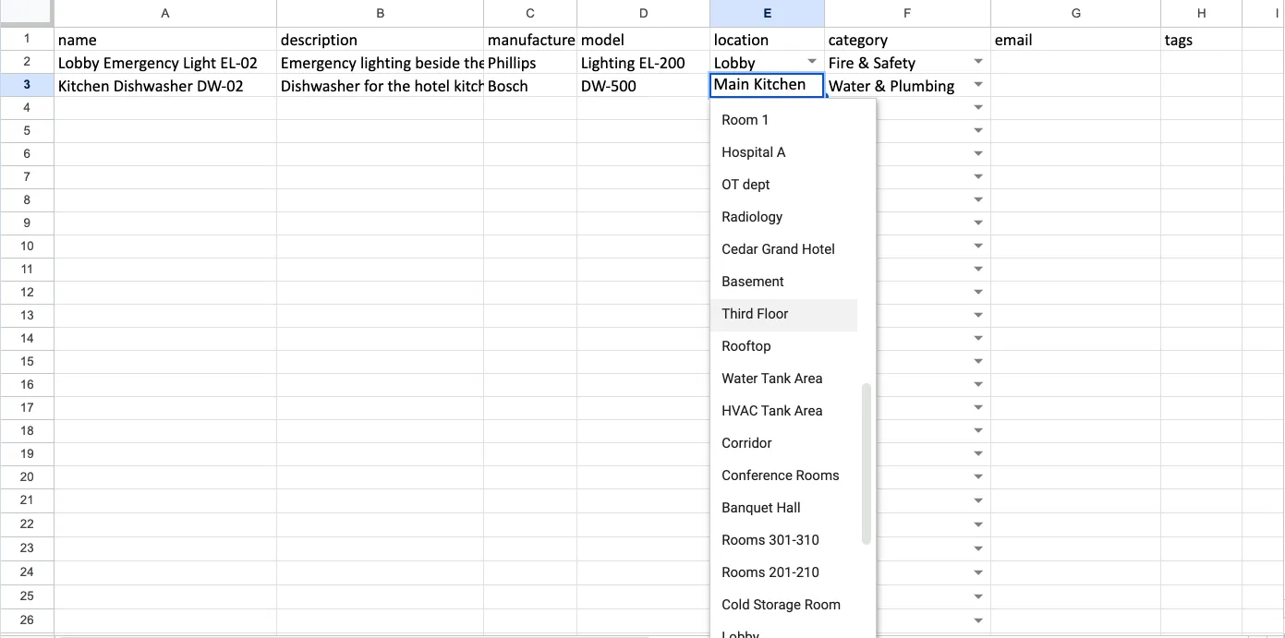Viewport: 1285px width, 638px height.
Task: Select row 26 header
Action: pos(27,620)
